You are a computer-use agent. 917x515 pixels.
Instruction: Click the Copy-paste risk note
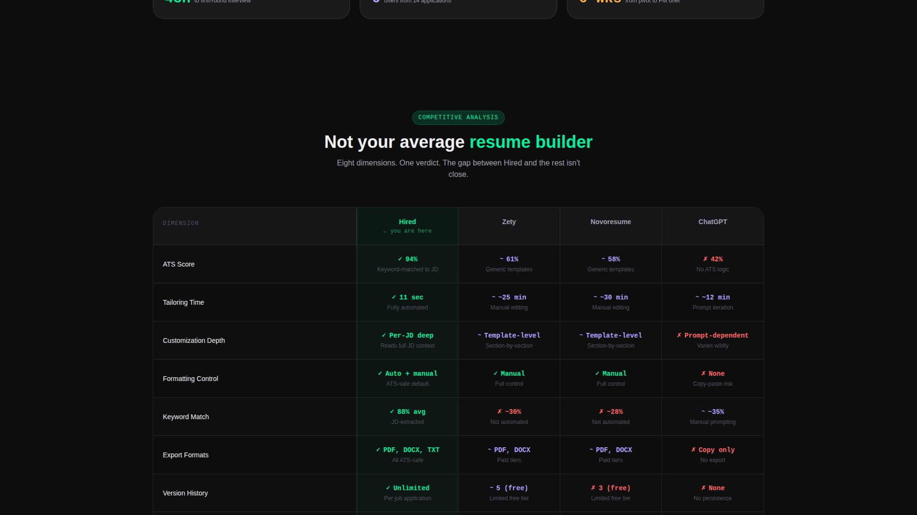pos(713,384)
